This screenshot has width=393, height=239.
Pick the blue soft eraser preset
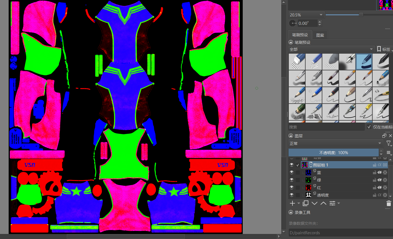pos(314,62)
